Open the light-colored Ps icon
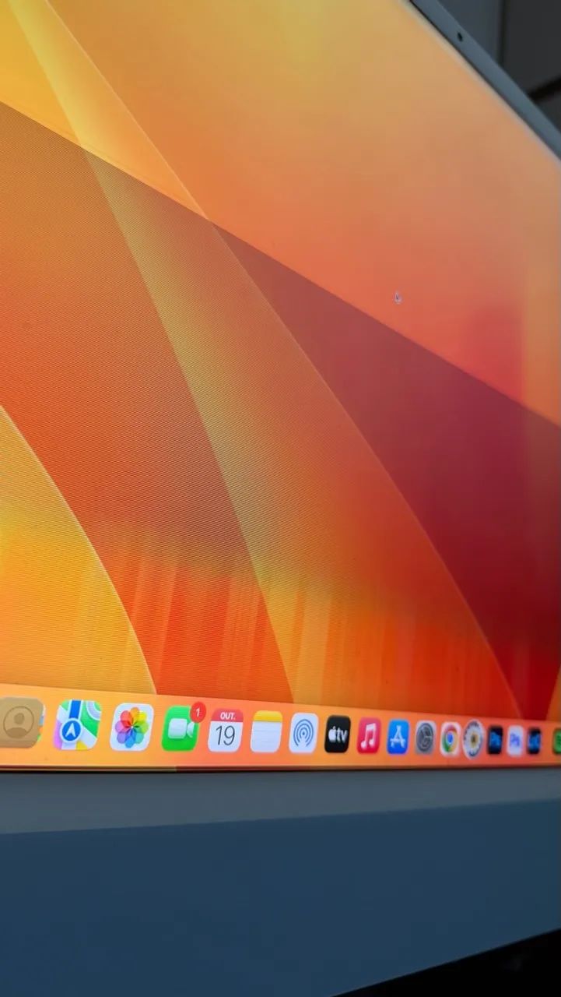 click(x=515, y=741)
